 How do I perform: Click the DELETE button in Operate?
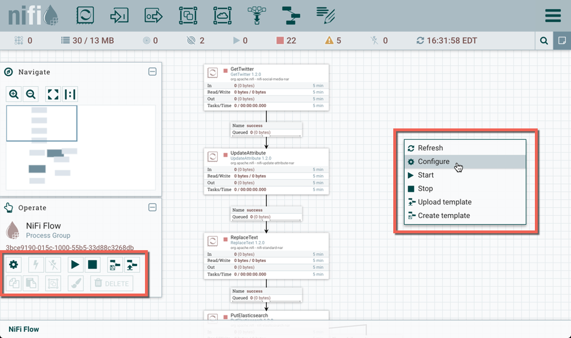tap(112, 283)
